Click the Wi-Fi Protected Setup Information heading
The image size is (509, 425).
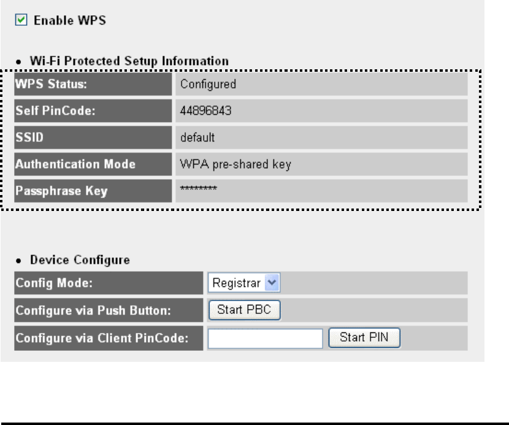(129, 61)
